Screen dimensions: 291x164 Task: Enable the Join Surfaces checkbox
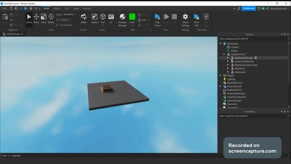click(57, 25)
